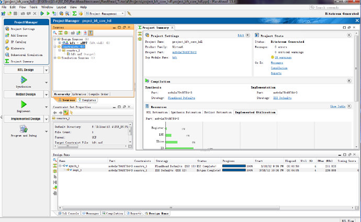361x222 pixels.
Task: Click the Program and Debug icon
Action: [24, 129]
